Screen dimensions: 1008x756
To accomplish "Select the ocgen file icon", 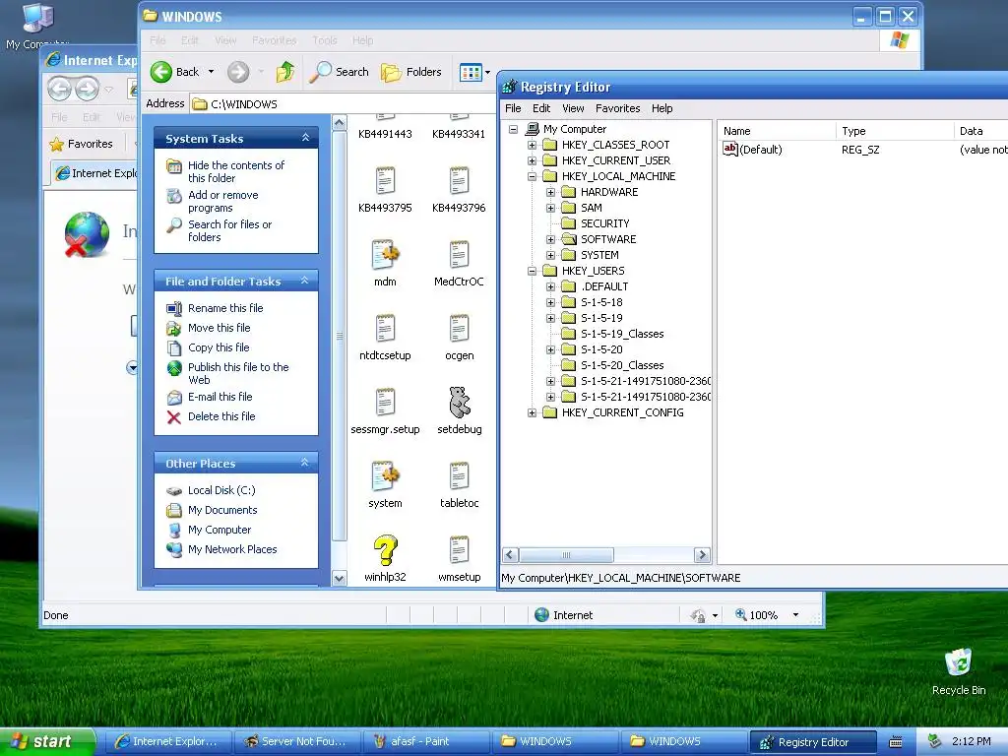I will [459, 329].
